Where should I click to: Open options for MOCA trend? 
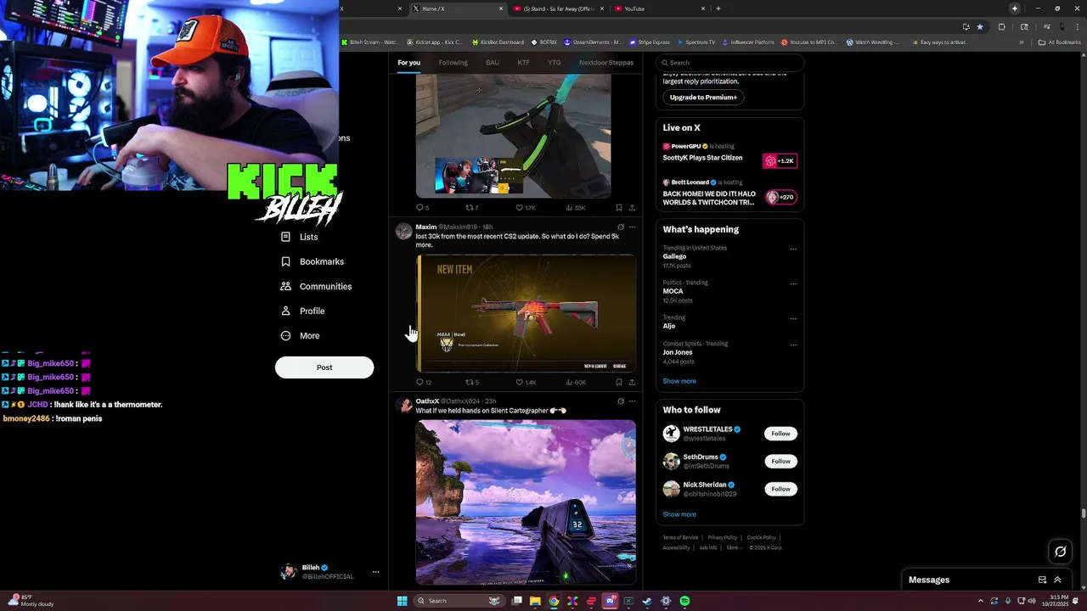pyautogui.click(x=793, y=284)
